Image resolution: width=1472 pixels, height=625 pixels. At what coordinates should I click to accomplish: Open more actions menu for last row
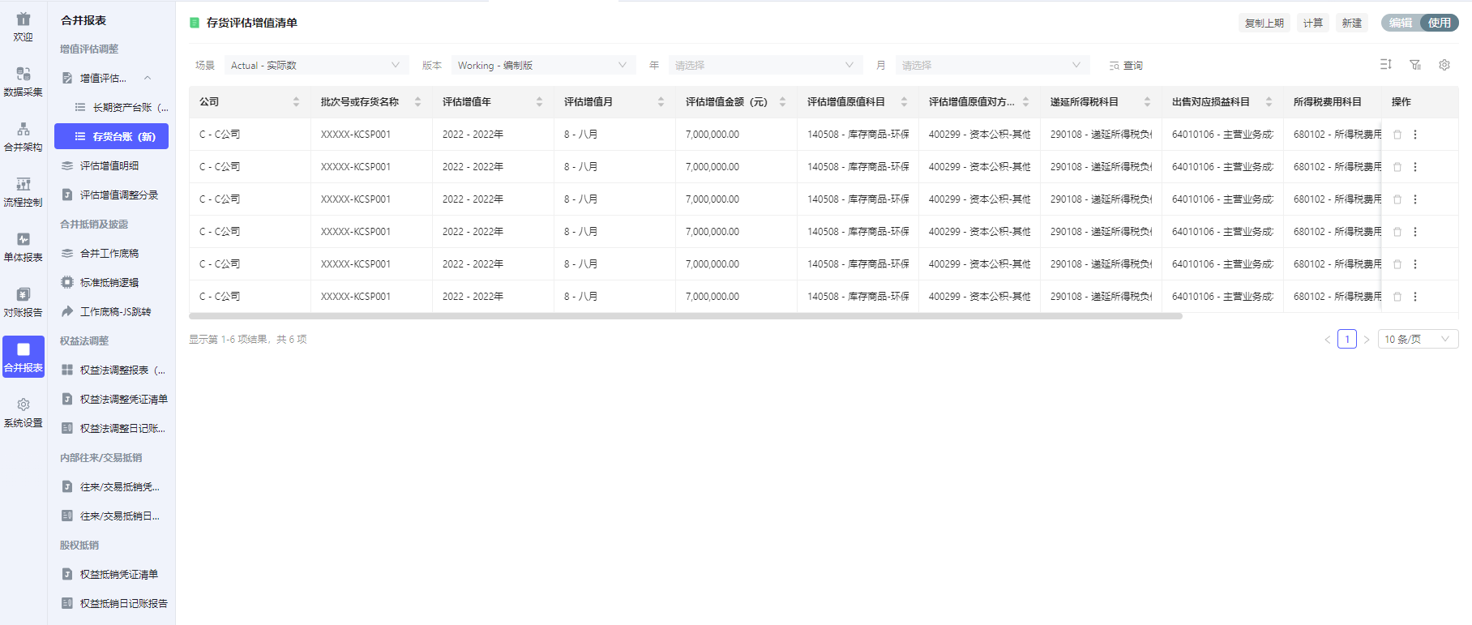[x=1415, y=297]
